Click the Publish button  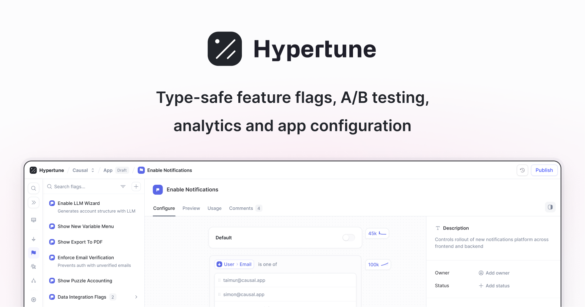pos(544,170)
